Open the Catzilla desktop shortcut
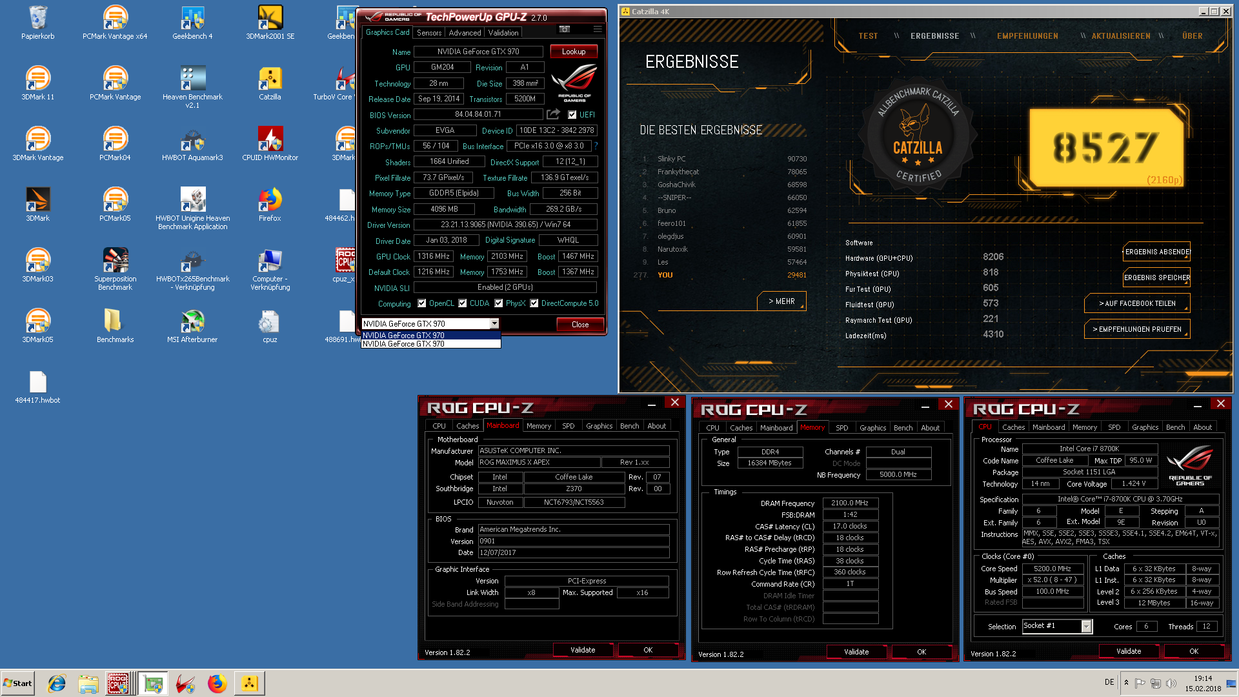This screenshot has width=1239, height=697. 270,83
